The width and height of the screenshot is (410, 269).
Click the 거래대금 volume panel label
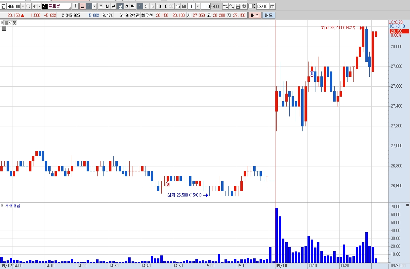tap(12, 205)
